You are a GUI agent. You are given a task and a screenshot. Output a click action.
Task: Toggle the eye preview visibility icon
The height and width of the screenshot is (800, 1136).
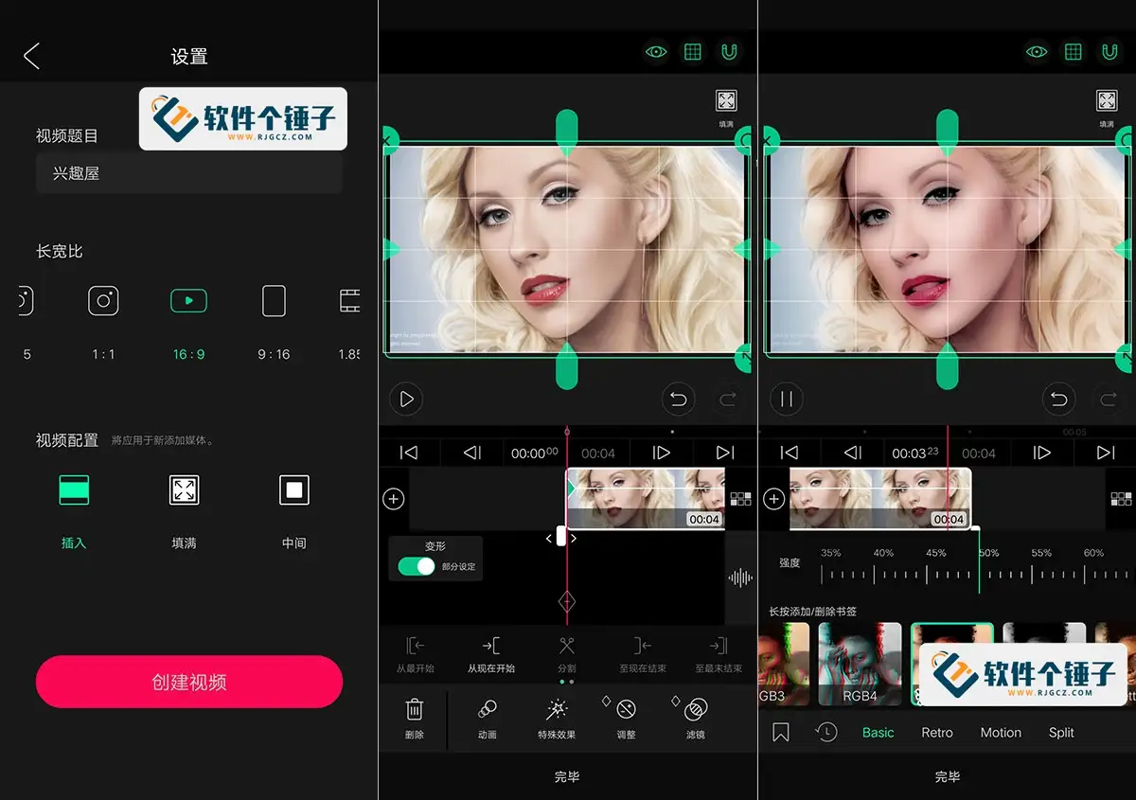[x=655, y=52]
